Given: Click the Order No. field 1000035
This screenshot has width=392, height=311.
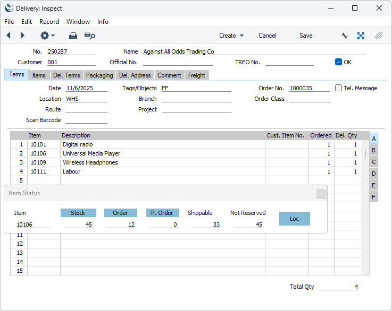Looking at the screenshot, I should (x=310, y=88).
